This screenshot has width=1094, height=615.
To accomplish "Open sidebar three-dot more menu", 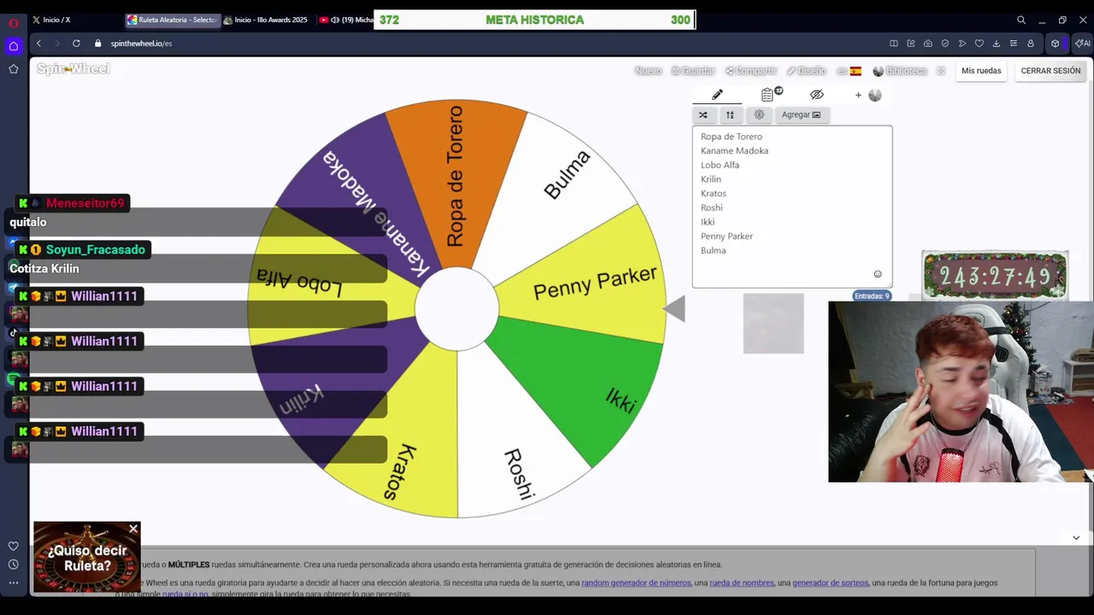I will [x=14, y=583].
